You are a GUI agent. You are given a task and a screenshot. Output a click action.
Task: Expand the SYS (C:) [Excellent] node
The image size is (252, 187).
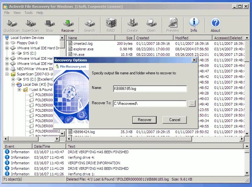(x=13, y=79)
